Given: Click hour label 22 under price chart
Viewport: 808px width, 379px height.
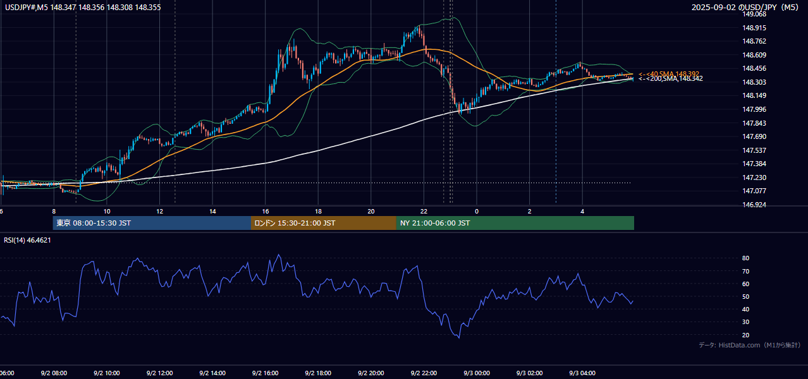Looking at the screenshot, I should coord(424,211).
